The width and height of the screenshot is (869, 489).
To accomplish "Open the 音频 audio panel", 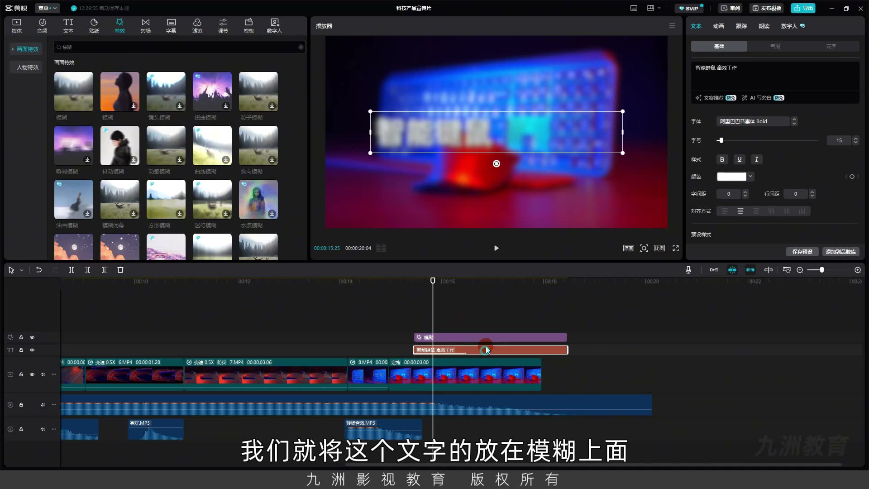I will [x=42, y=26].
